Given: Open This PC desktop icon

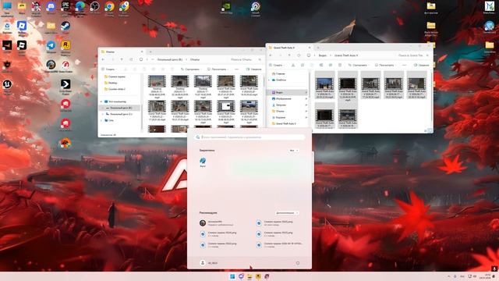Looking at the screenshot, I should click(7, 8).
